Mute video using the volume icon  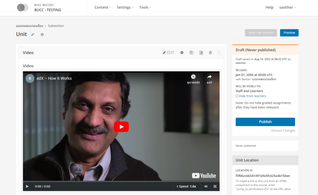206,186
